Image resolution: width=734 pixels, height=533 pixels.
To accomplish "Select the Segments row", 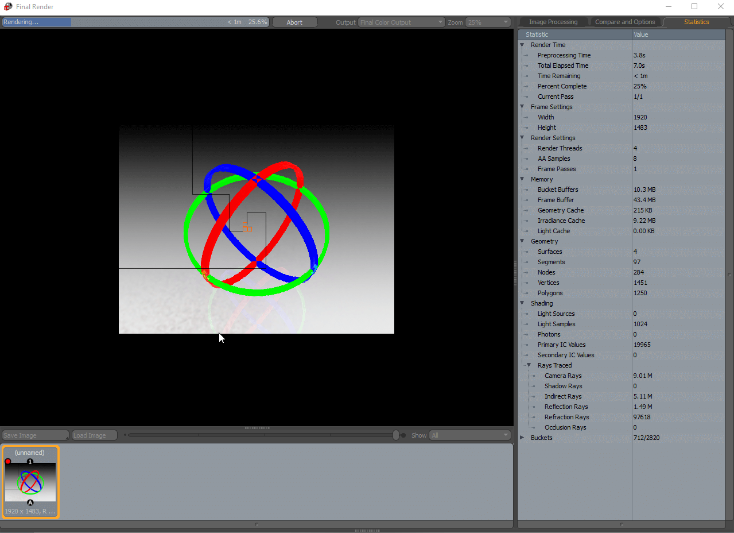I will point(622,262).
